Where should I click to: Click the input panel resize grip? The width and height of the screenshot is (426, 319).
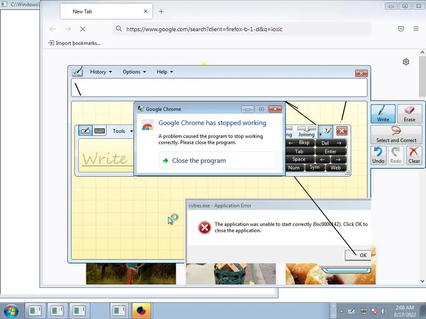[x=347, y=173]
